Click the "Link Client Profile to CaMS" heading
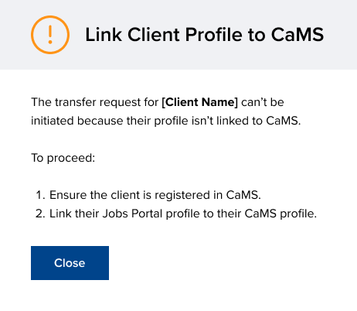 pos(205,35)
